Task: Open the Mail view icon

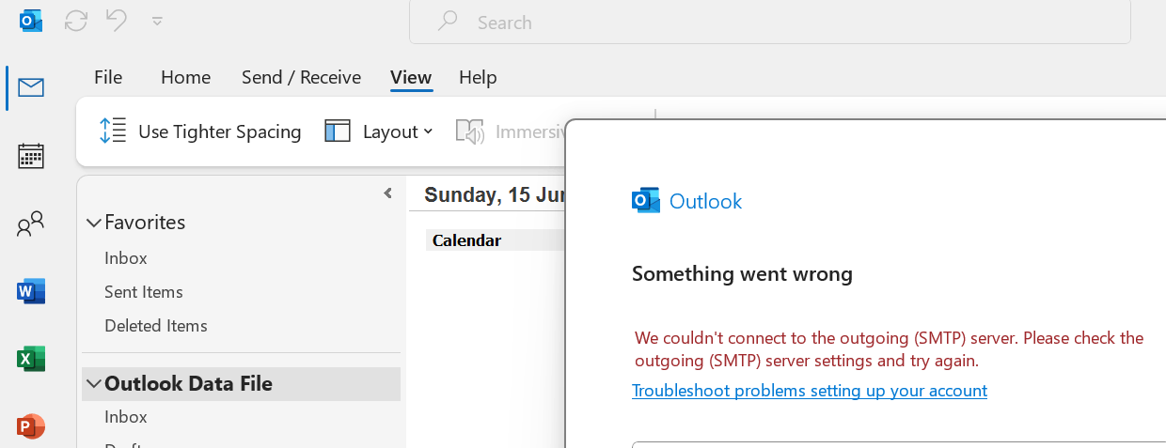Action: click(31, 88)
